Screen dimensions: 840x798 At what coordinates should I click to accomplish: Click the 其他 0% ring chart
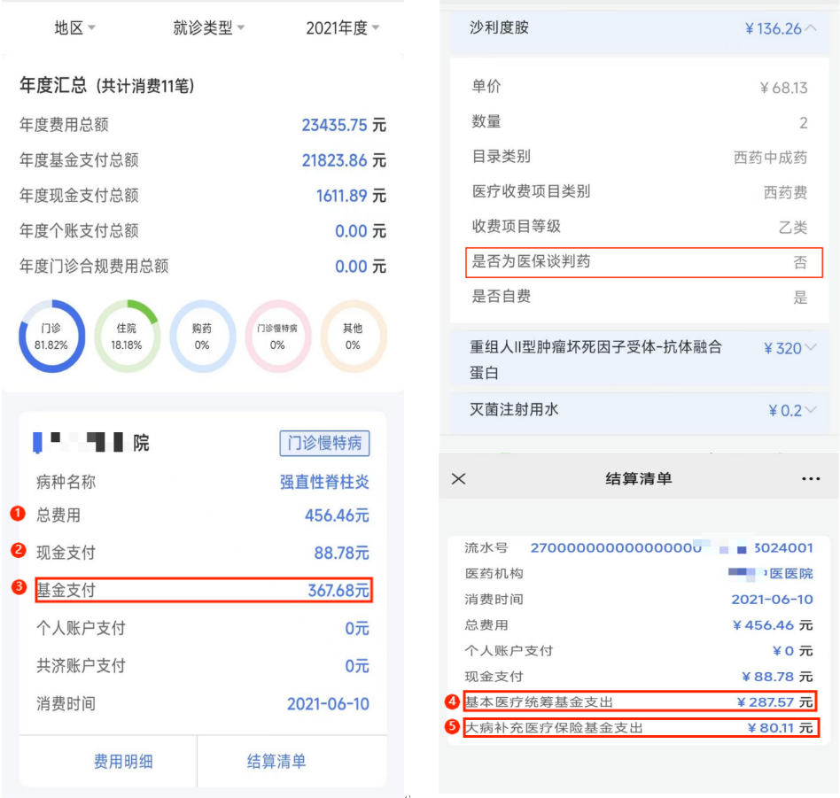click(353, 336)
